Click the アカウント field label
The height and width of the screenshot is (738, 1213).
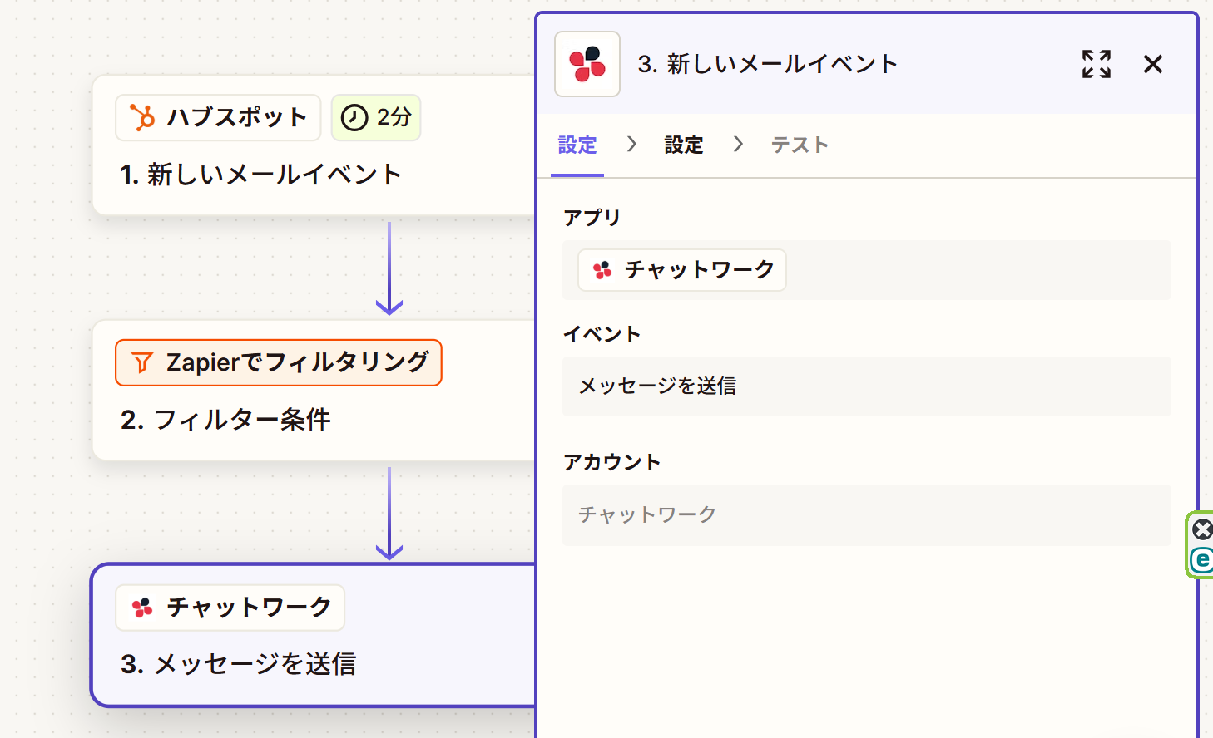611,462
